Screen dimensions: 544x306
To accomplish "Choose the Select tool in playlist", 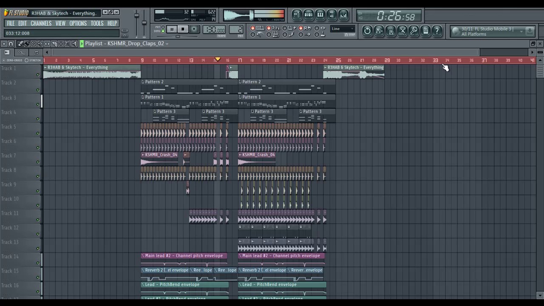I will [x=61, y=44].
